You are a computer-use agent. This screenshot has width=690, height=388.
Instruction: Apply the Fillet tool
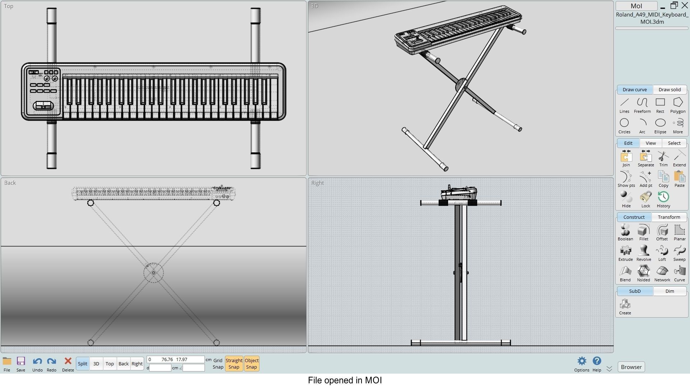[644, 233]
